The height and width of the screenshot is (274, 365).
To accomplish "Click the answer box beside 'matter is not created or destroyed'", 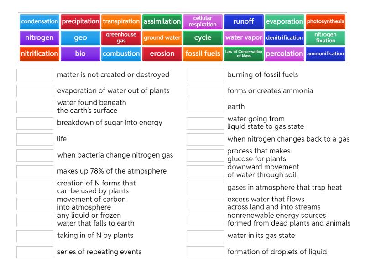I will (x=34, y=75).
